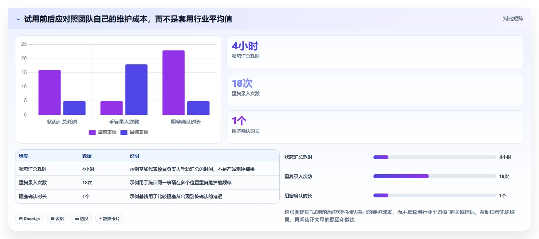Click the 表格 tag chip
This screenshot has width=539, height=239.
[x=57, y=219]
